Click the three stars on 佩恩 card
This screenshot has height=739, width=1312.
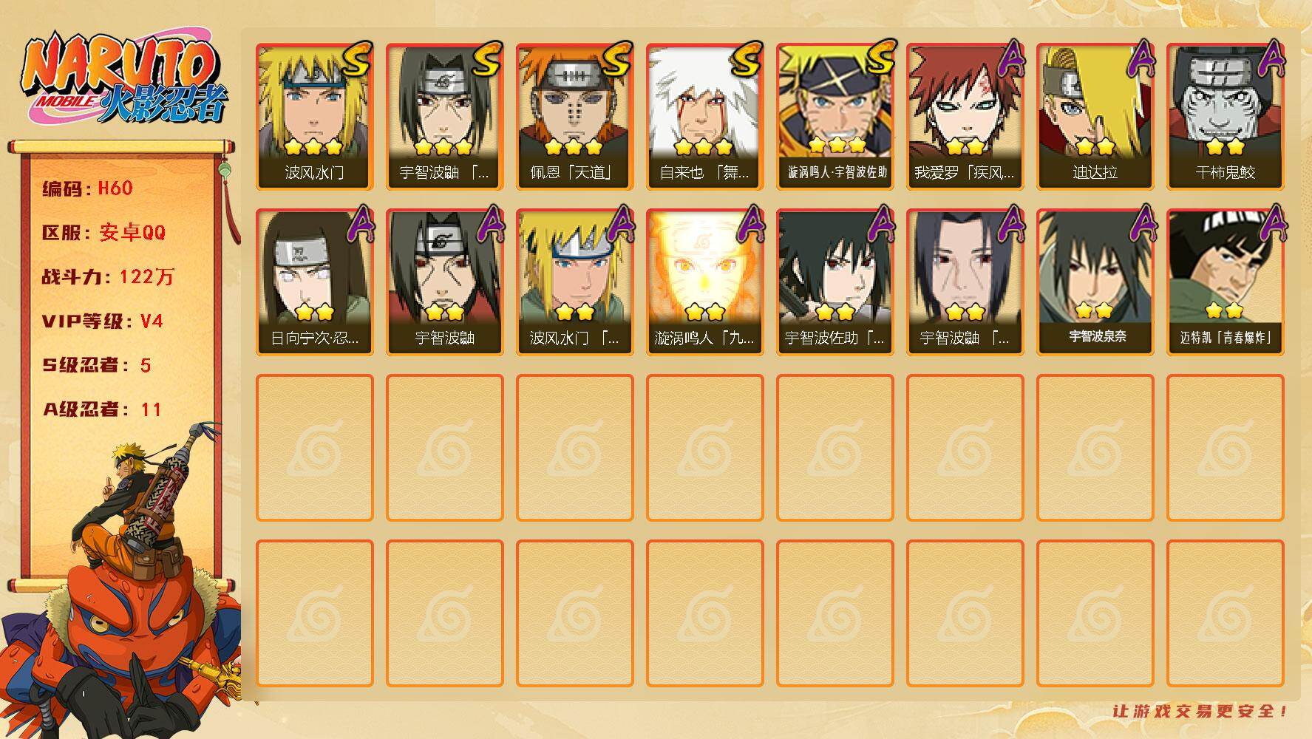574,146
